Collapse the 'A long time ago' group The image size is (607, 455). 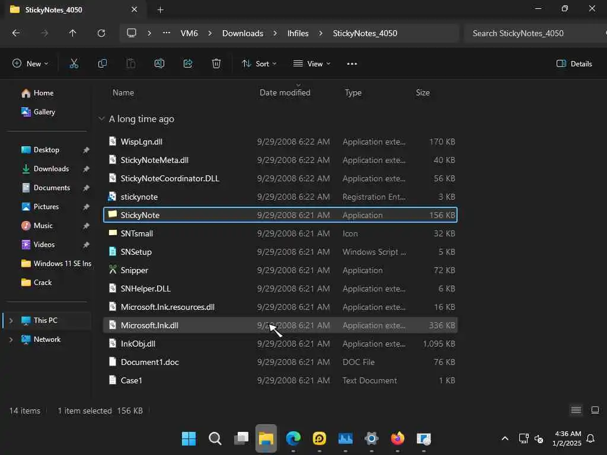[x=101, y=118]
